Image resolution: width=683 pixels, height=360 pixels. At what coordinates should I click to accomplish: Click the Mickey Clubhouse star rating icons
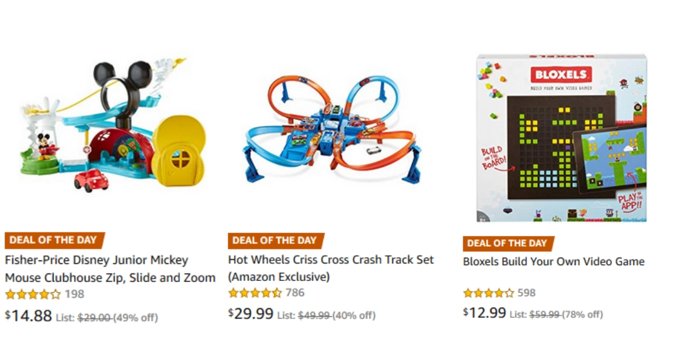coord(32,295)
